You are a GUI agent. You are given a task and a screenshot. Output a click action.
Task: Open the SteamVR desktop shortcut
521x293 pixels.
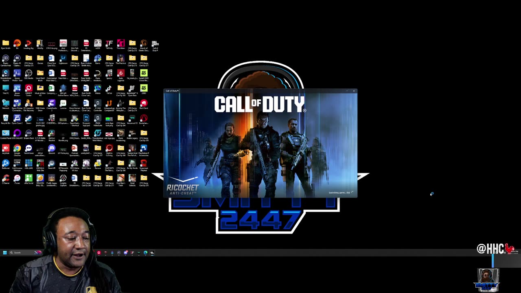(51, 165)
